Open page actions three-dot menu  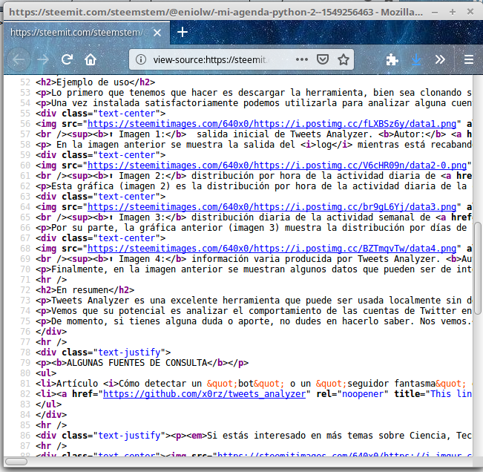[301, 59]
